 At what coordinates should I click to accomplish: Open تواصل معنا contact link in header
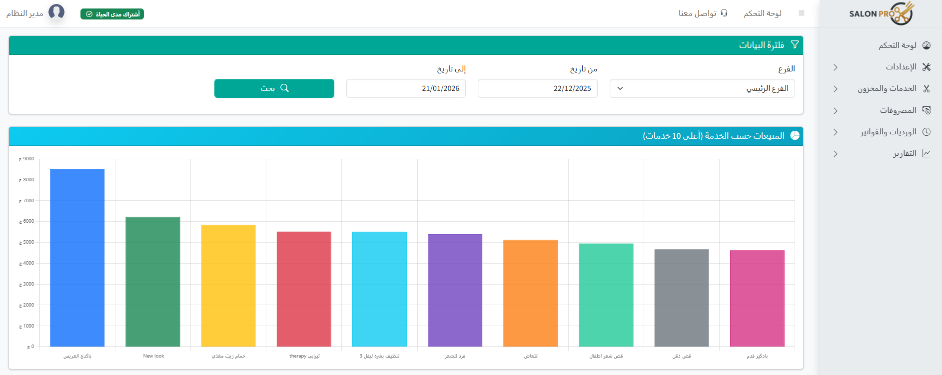coord(703,13)
